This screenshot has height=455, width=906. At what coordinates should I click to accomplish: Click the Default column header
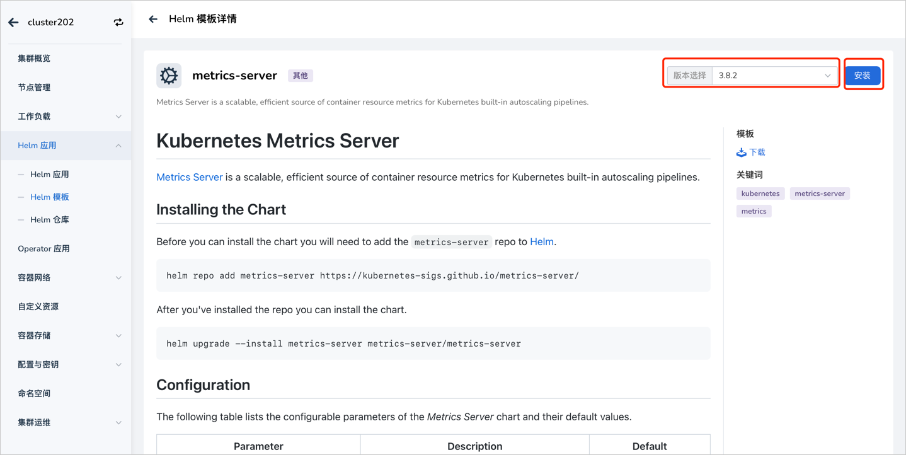pos(650,446)
